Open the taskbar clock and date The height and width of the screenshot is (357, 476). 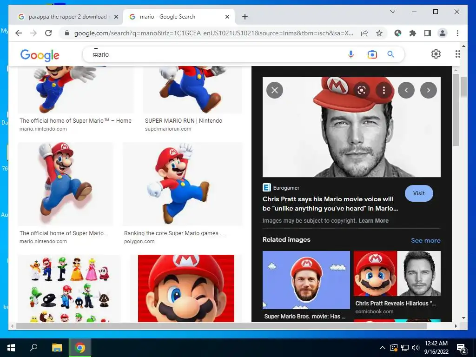[436, 348]
